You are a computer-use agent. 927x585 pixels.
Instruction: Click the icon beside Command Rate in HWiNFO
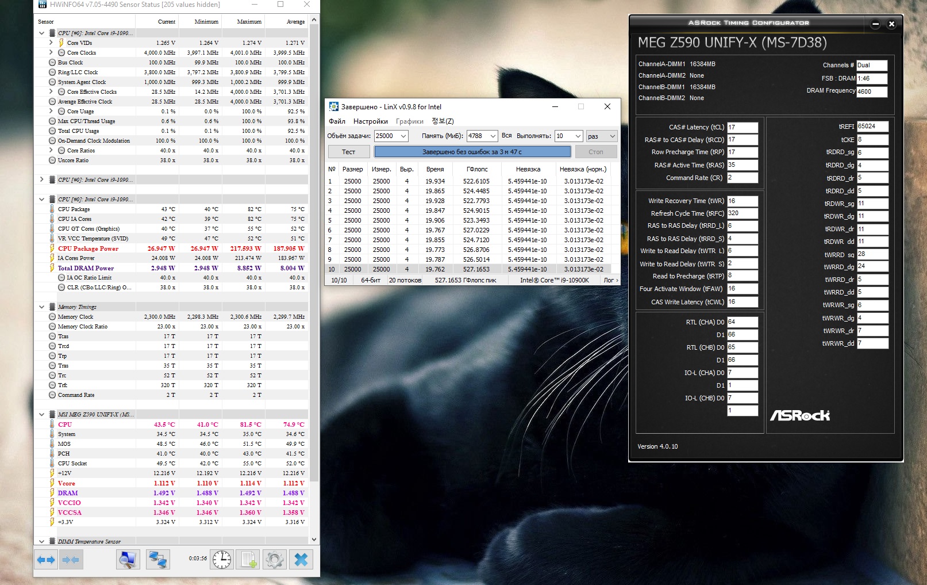click(52, 395)
